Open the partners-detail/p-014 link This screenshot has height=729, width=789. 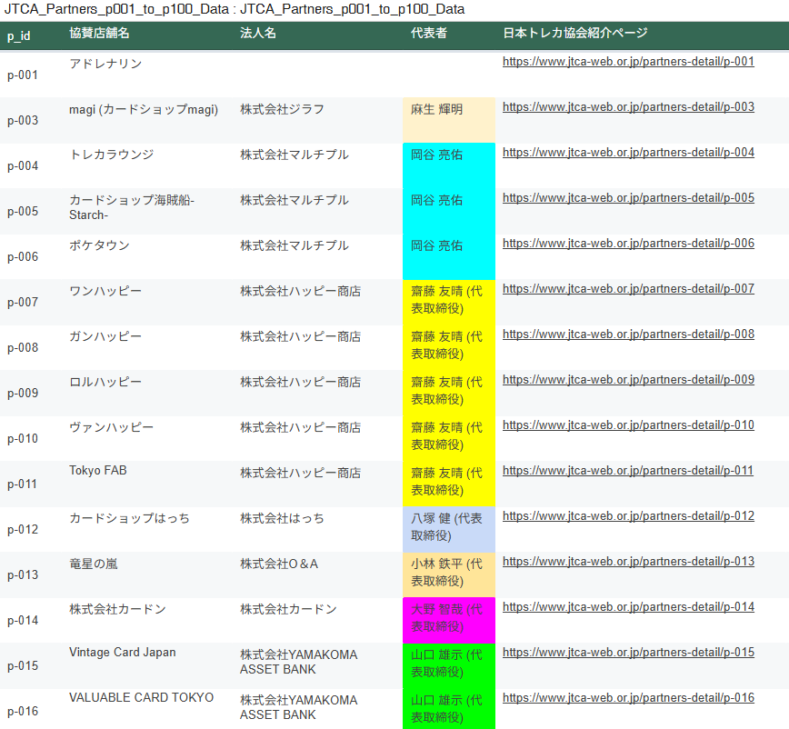628,607
